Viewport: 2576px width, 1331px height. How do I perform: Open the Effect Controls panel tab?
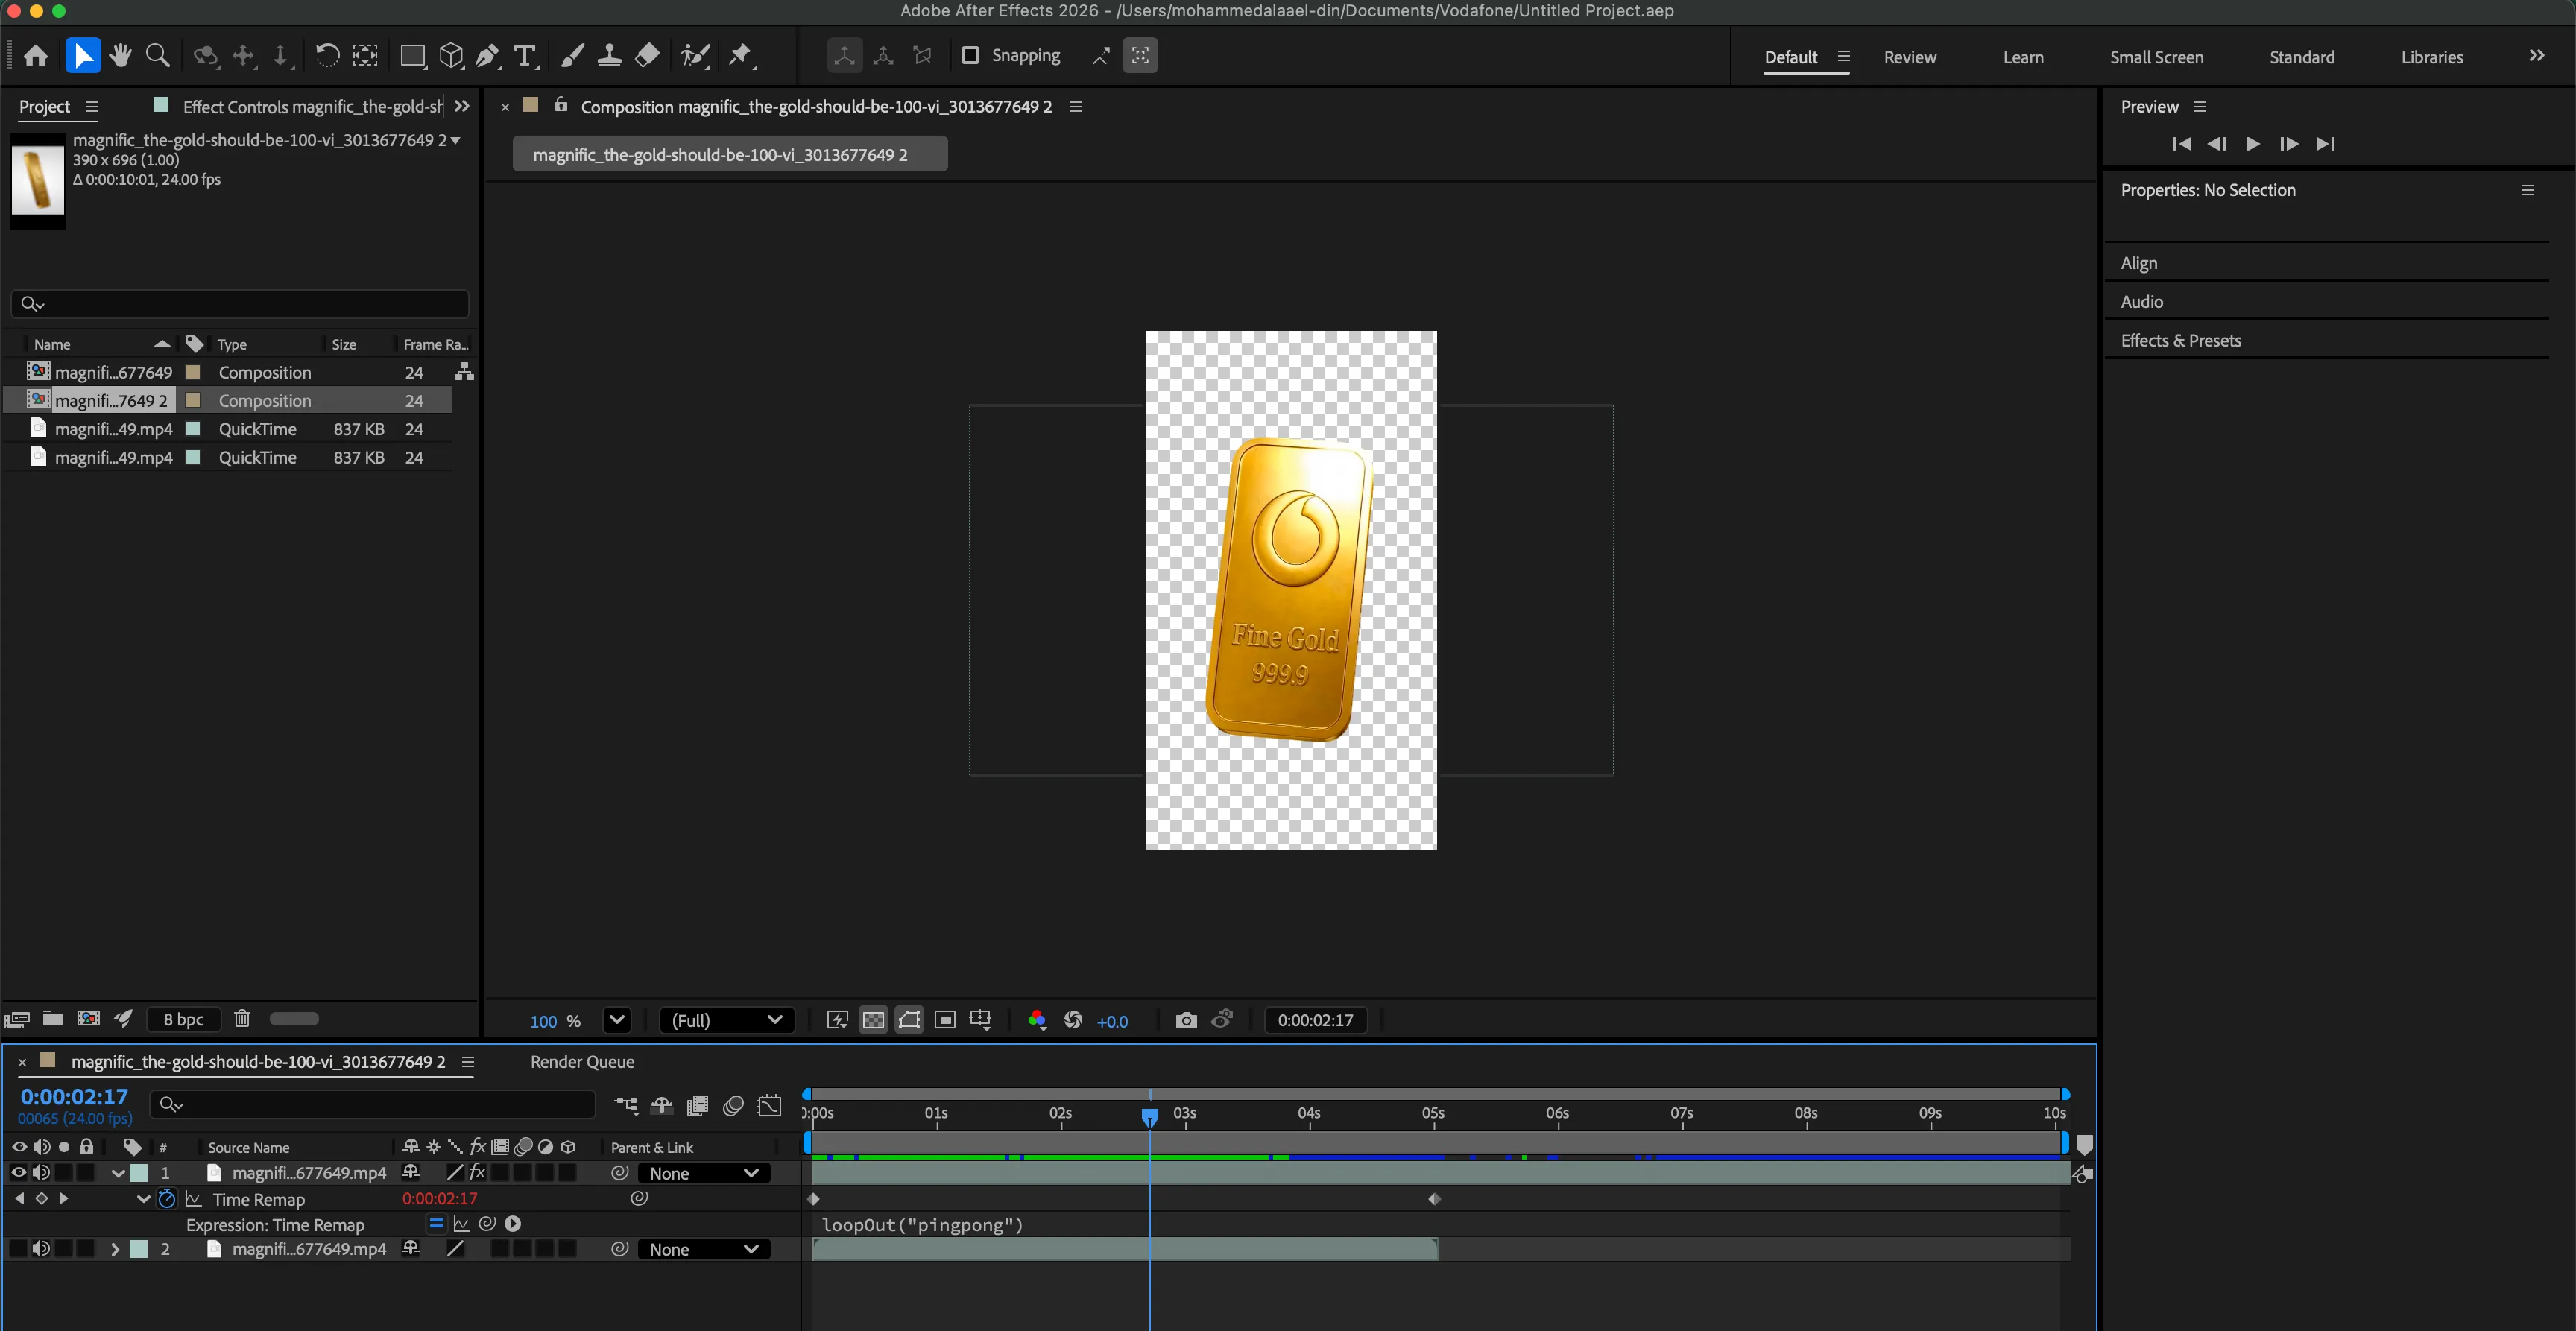point(312,106)
